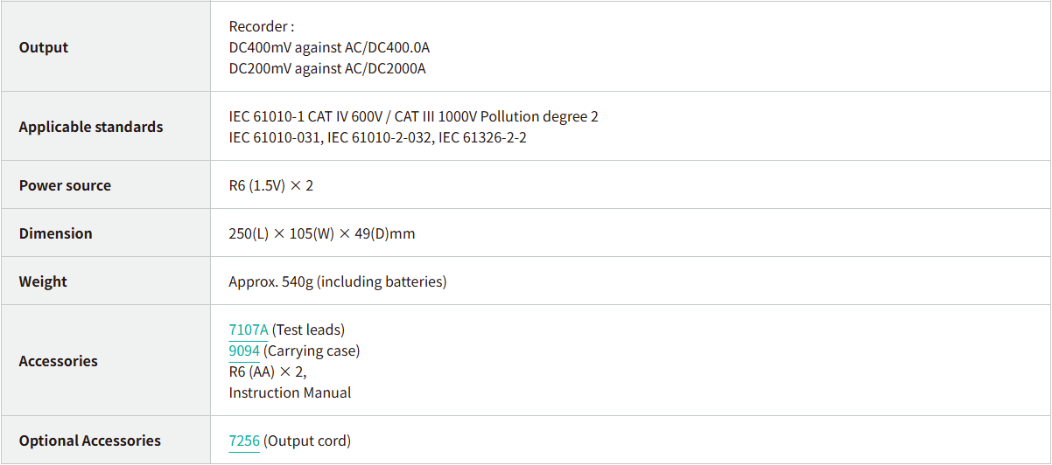
Task: Open the 7107A test leads link
Action: [248, 330]
